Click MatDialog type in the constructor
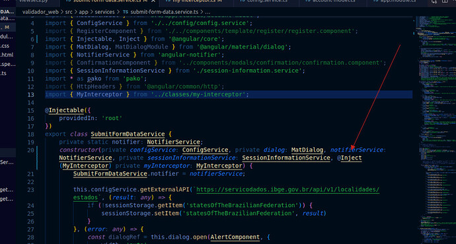 [x=307, y=150]
